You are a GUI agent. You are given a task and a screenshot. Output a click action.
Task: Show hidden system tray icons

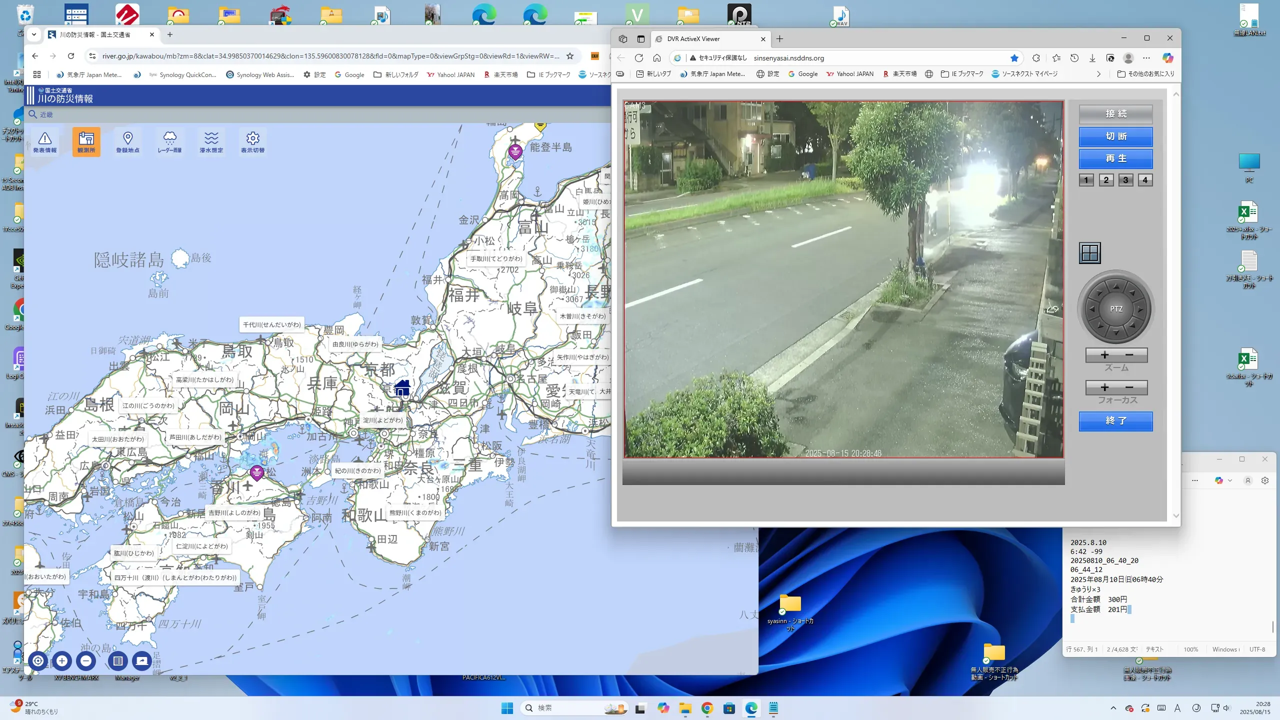point(1113,708)
